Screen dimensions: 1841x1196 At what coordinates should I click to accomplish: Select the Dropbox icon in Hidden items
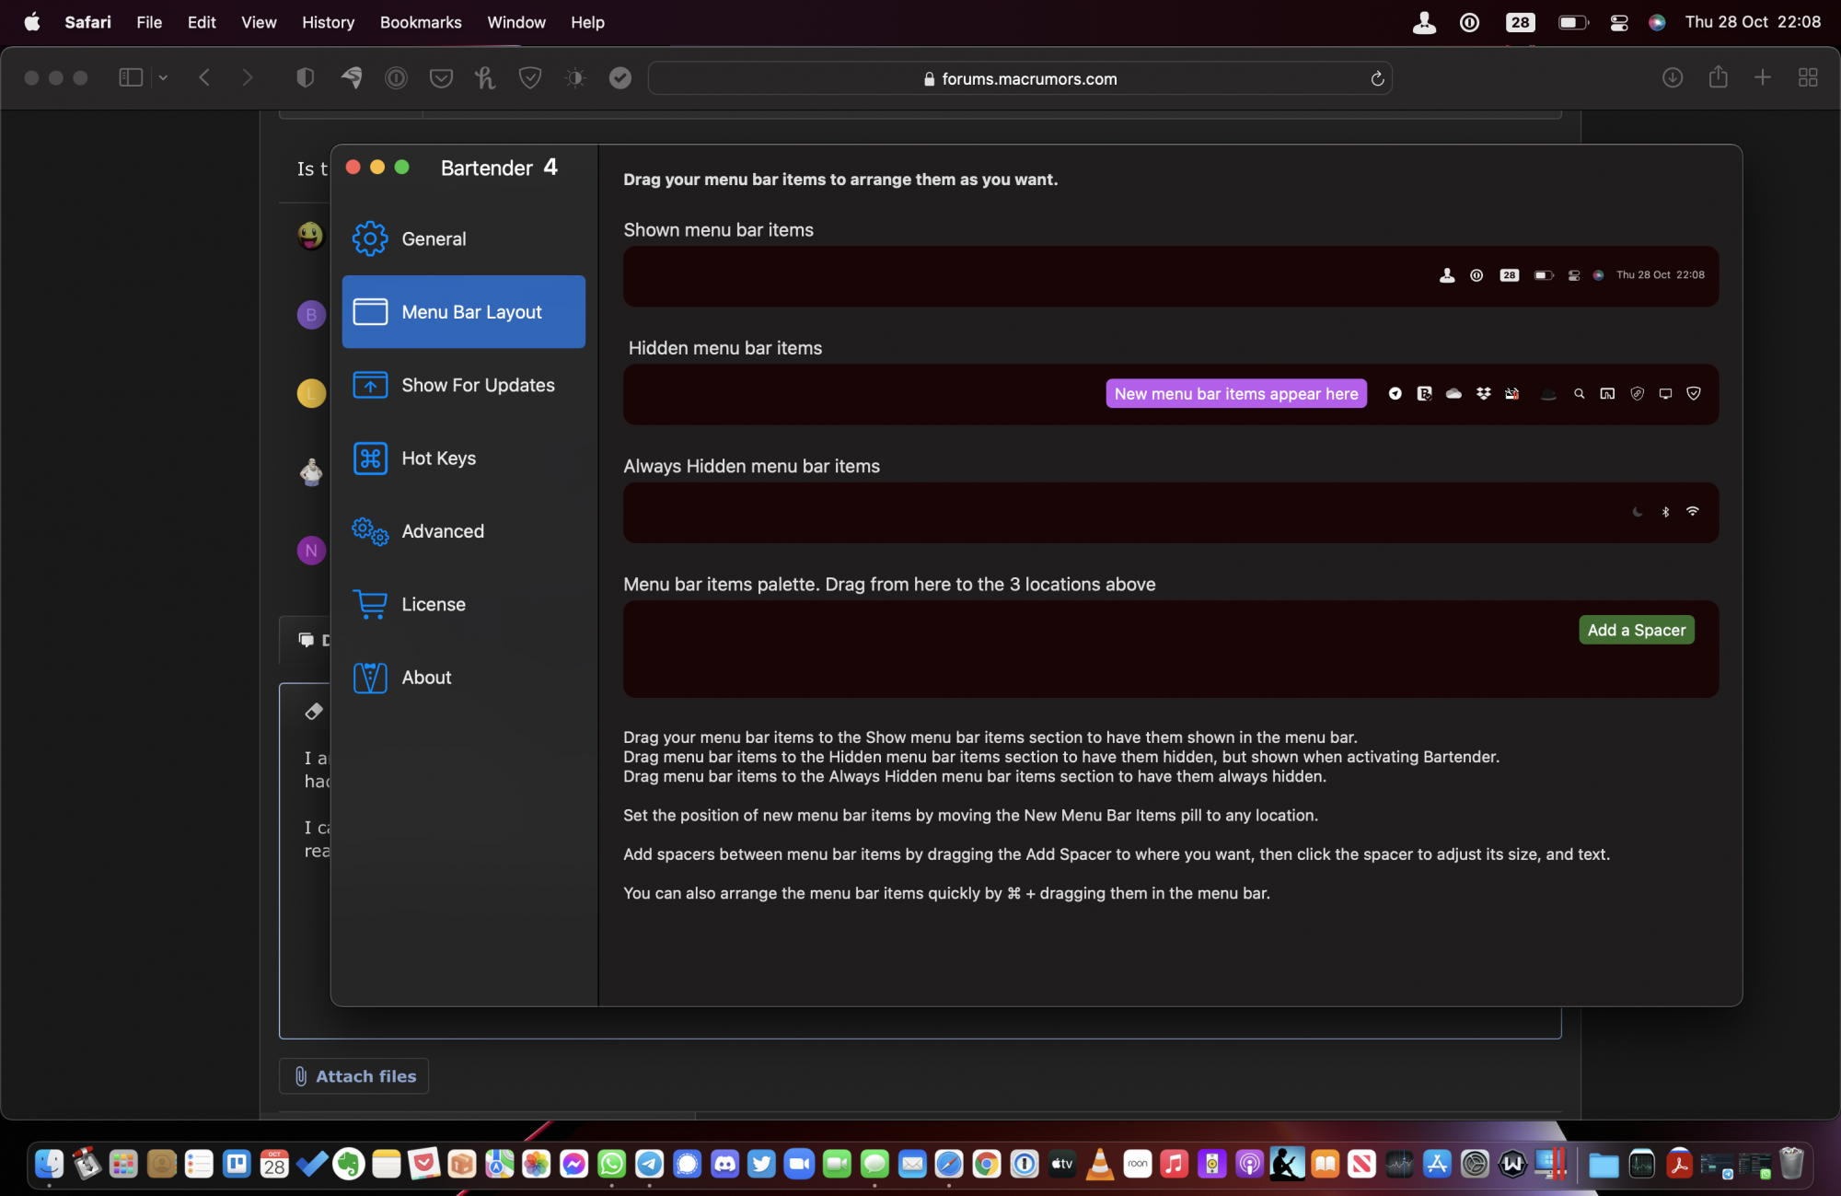click(1483, 393)
